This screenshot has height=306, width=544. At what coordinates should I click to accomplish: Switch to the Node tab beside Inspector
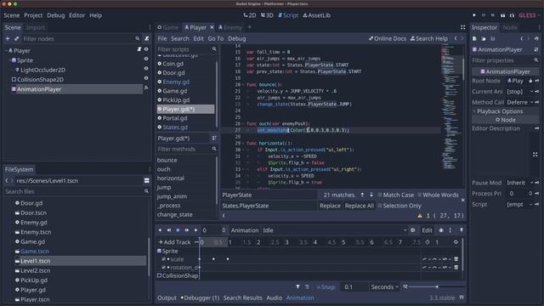pos(510,27)
